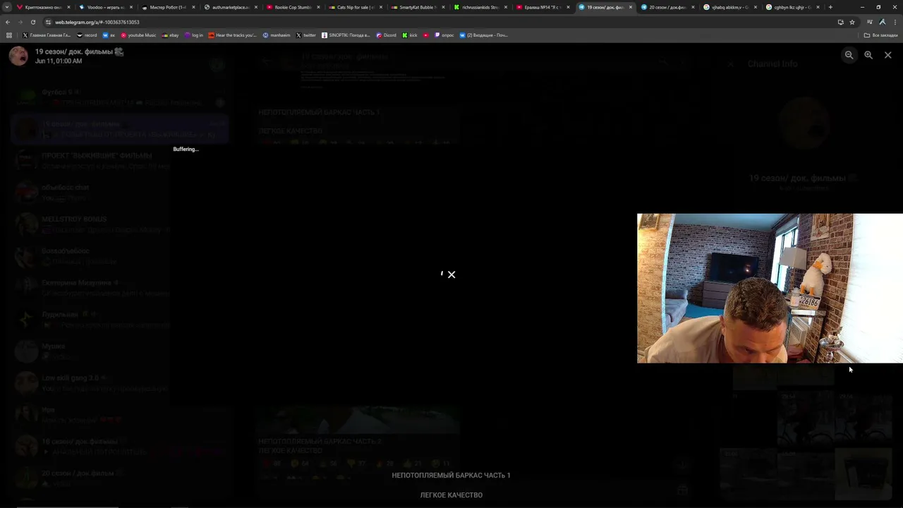Close the "Ералаш №14" browser tab
Screen dimensions: 903x508
click(568, 7)
